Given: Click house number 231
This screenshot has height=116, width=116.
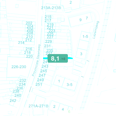Looking at the screenshot, I should [x=47, y=46].
